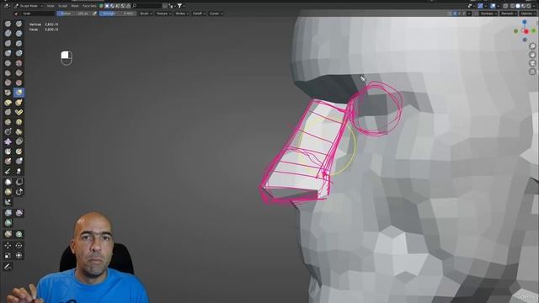The height and width of the screenshot is (303, 539).
Task: Select the Rotate brush tool
Action: click(19, 122)
